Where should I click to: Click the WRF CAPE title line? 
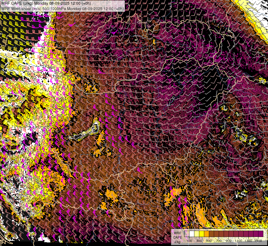pyautogui.click(x=46, y=3)
